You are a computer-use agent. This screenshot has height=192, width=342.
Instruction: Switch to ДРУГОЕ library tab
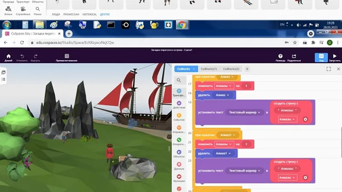click(105, 15)
